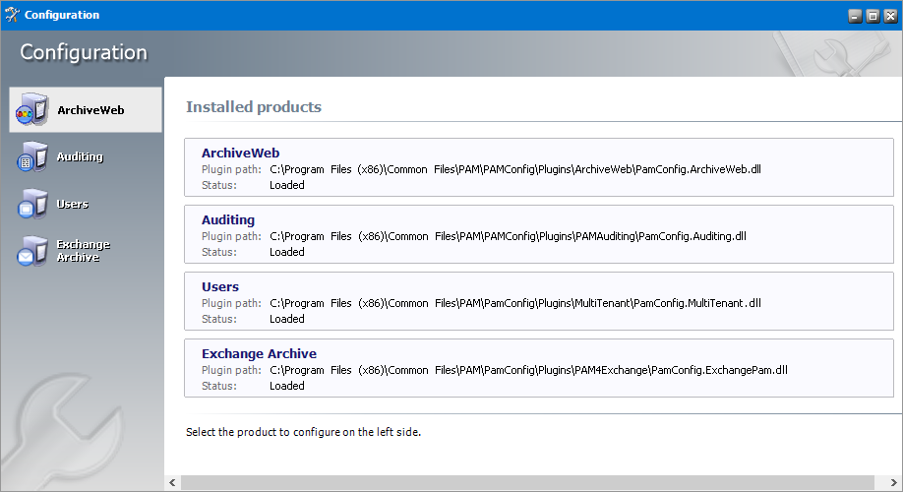Open the Users section label in the sidebar

point(73,204)
